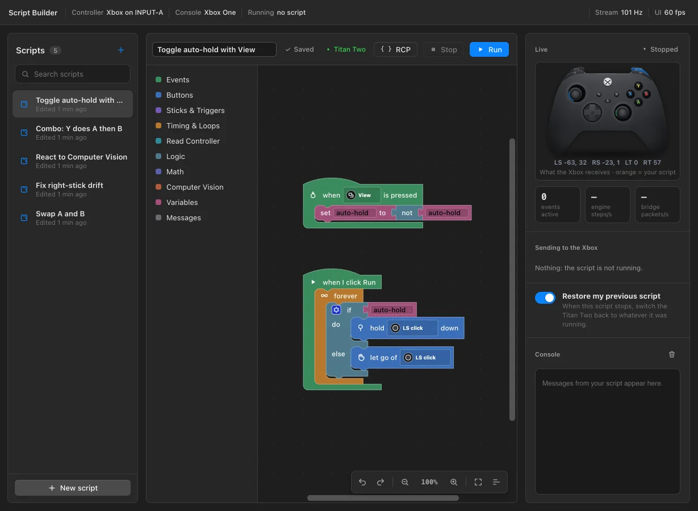Click the infinity icon on forever block
This screenshot has height=511, width=698.
click(x=324, y=296)
